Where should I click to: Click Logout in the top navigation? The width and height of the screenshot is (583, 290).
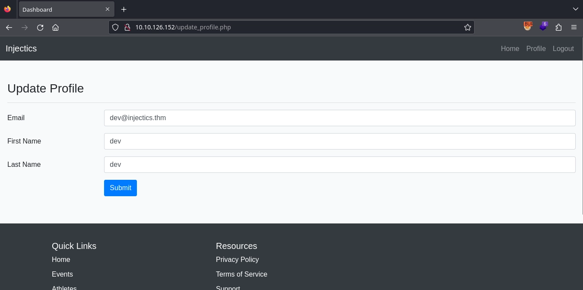click(x=563, y=48)
